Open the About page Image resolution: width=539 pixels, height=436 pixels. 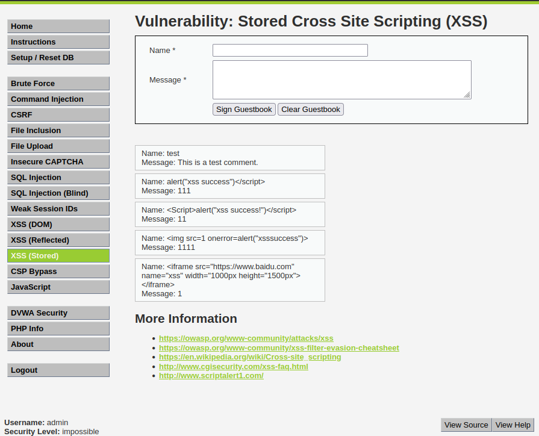pos(58,344)
